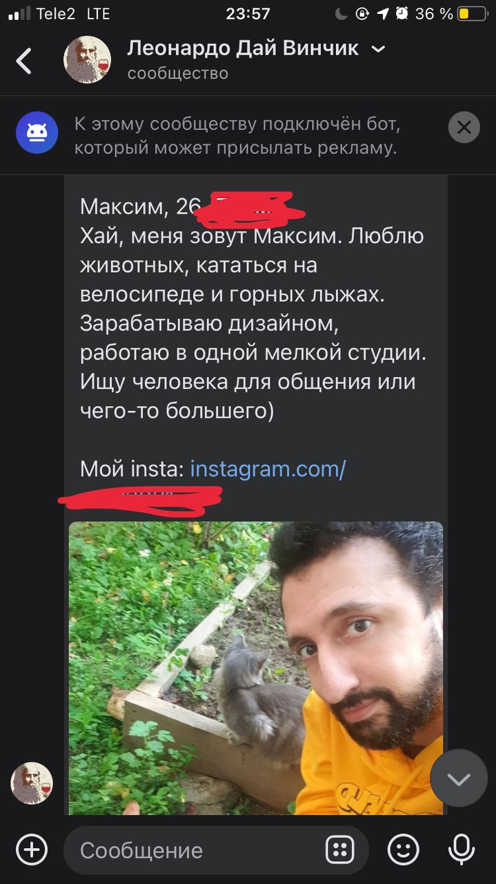Screen dimensions: 496x884
Task: Expand the chevron next to the community name
Action: pyautogui.click(x=378, y=49)
